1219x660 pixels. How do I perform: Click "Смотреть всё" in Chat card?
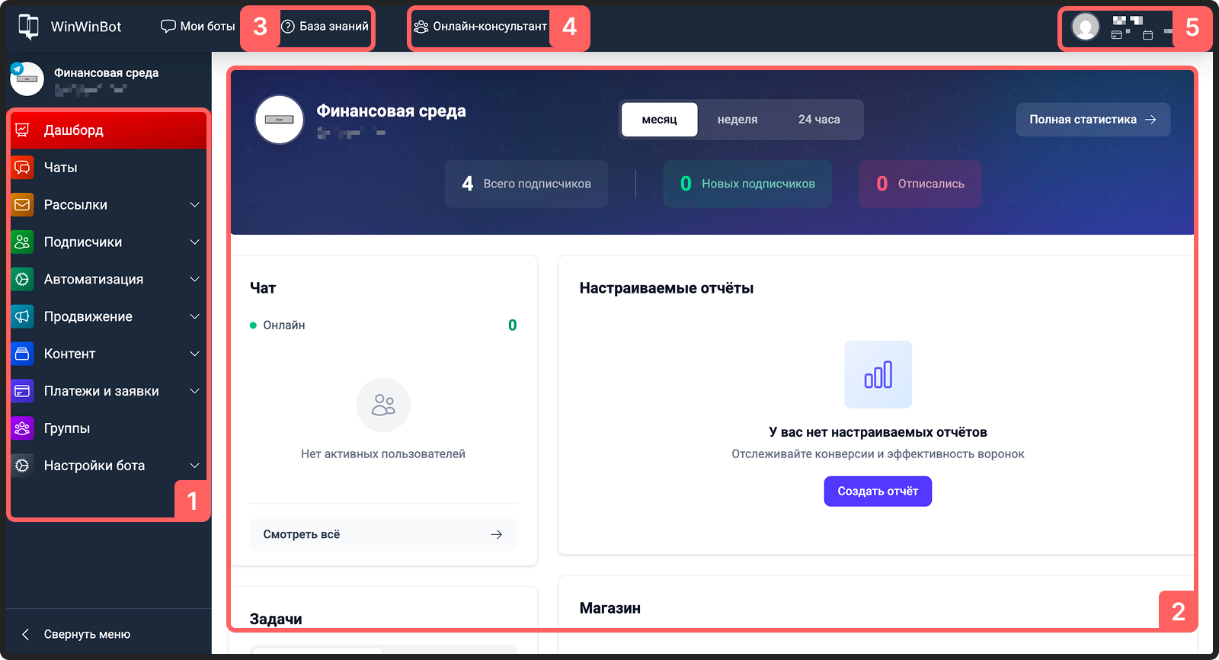[x=382, y=534]
